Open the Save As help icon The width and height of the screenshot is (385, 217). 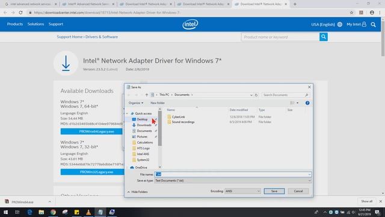pos(307,103)
